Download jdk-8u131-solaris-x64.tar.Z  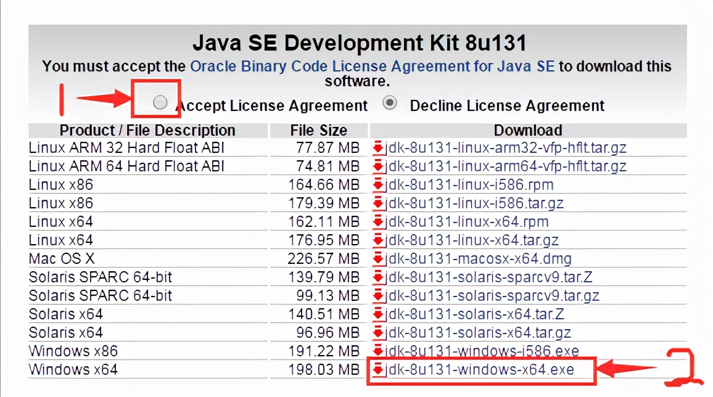[x=475, y=314]
